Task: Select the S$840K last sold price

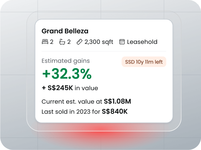Action: click(x=115, y=112)
